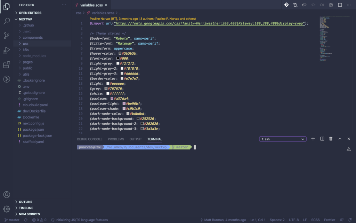Open package.json in the explorer

tap(33, 130)
